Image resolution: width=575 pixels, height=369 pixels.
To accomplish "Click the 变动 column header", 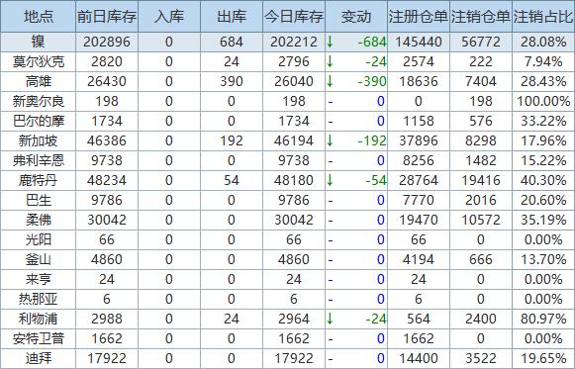I will pos(356,17).
